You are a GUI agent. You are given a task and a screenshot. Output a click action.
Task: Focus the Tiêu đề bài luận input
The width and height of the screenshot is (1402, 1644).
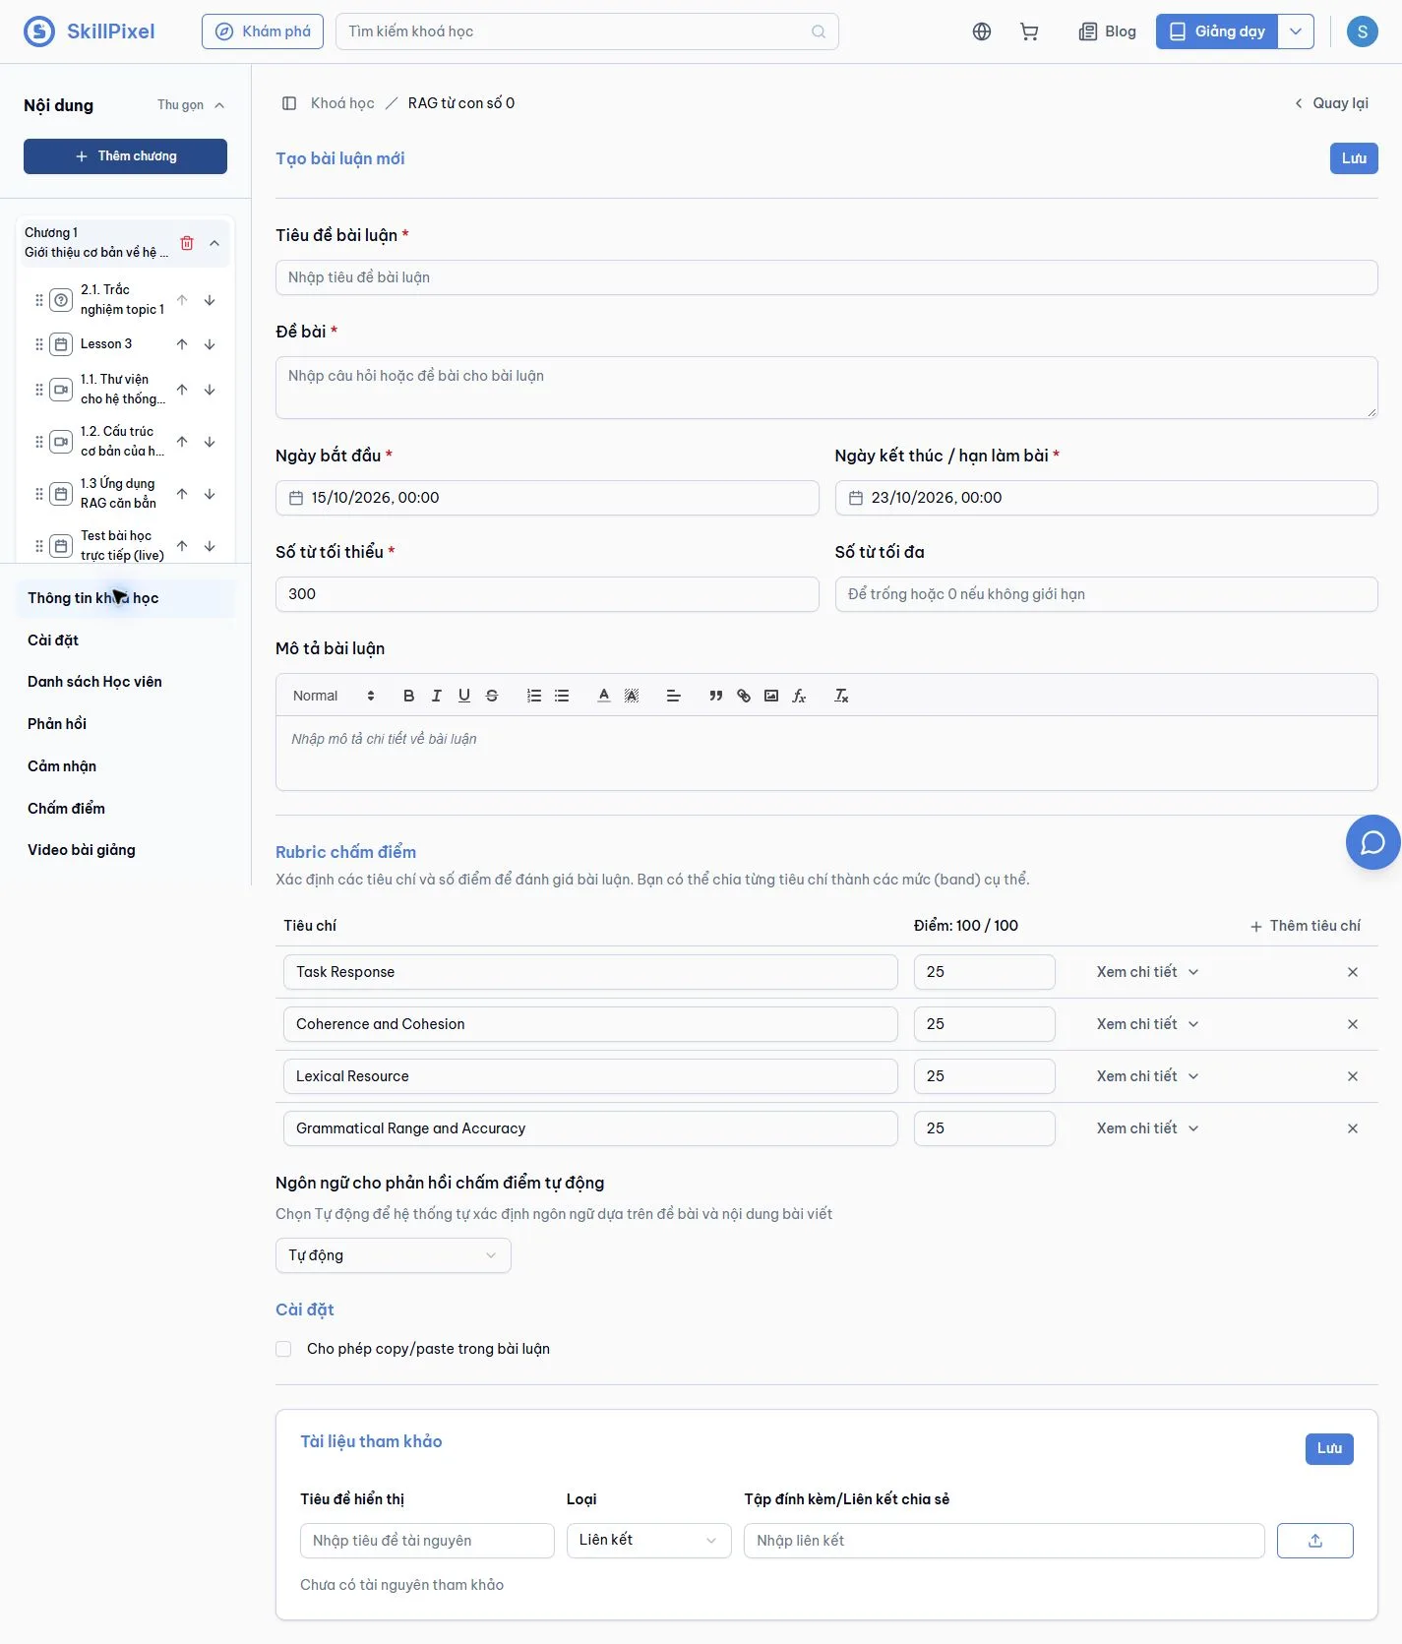(826, 277)
